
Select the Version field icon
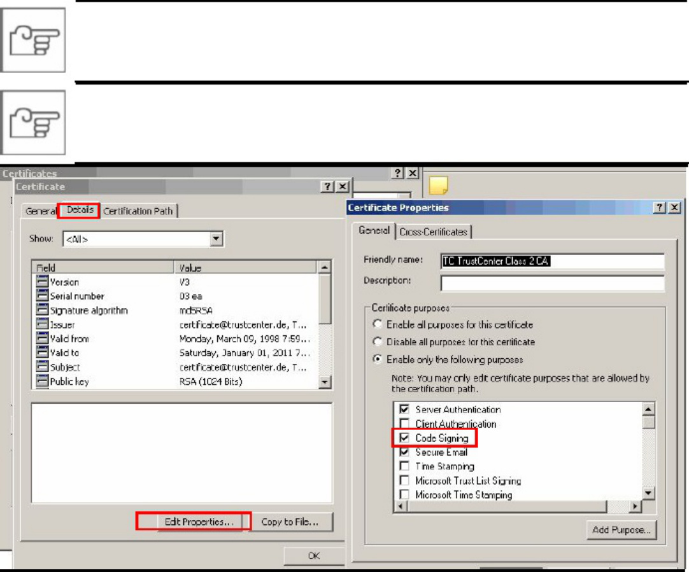(x=42, y=281)
